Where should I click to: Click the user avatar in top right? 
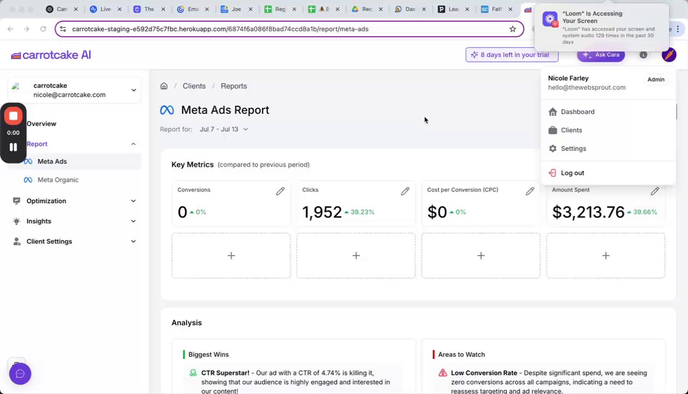[x=669, y=55]
